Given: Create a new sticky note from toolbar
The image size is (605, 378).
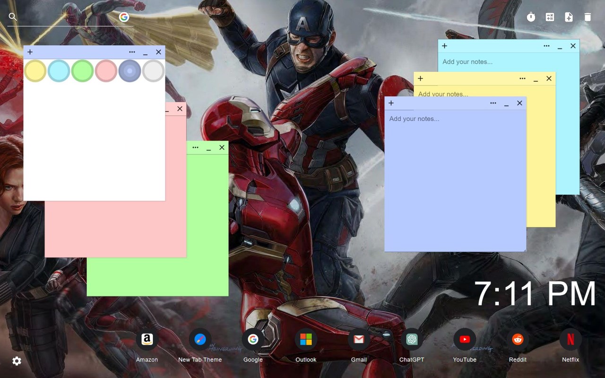Looking at the screenshot, I should pyautogui.click(x=569, y=17).
